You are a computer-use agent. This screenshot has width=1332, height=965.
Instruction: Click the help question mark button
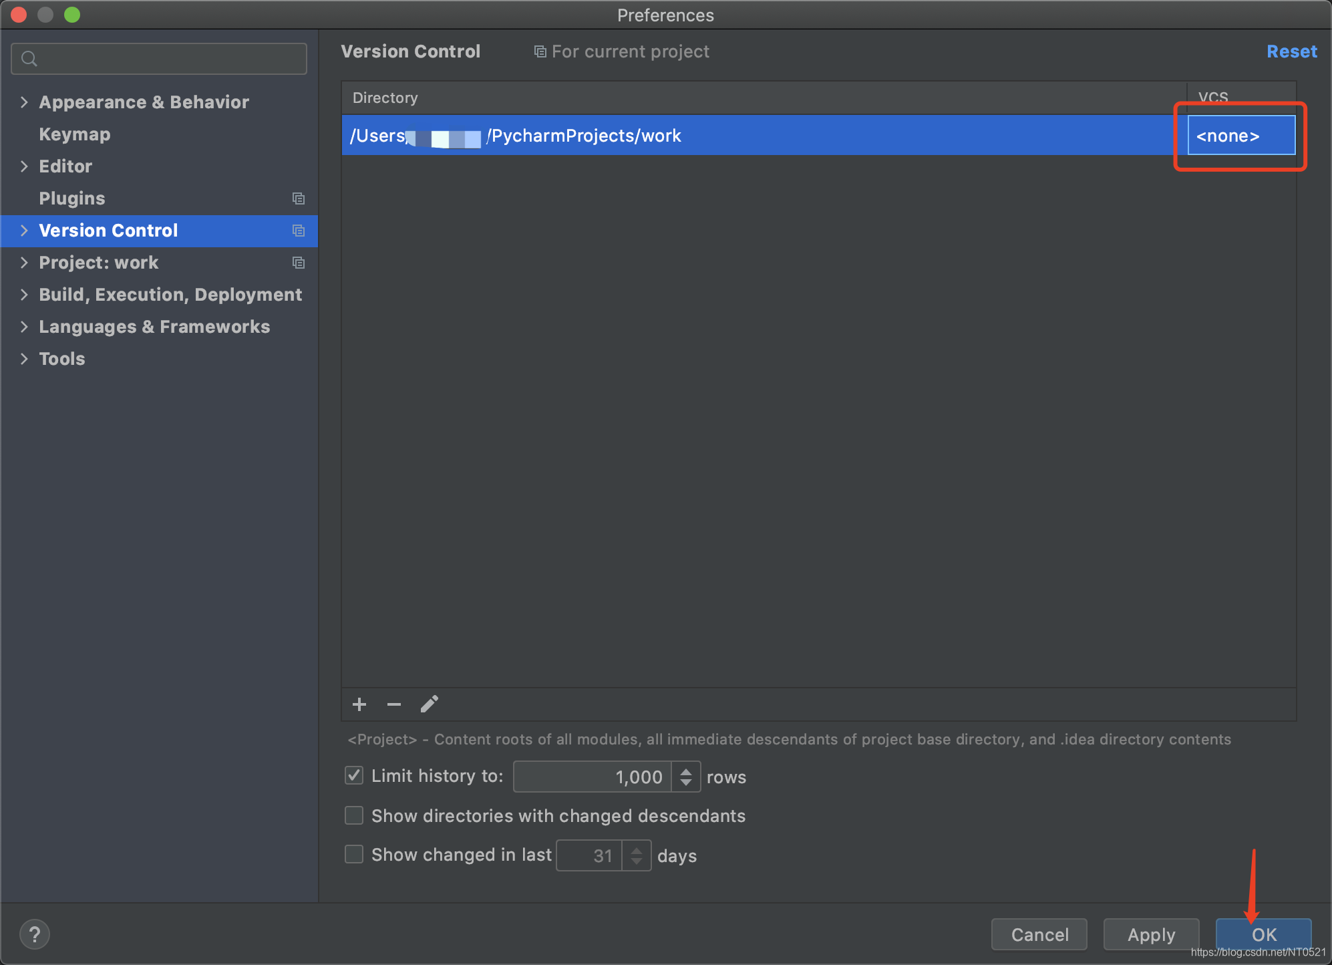[x=35, y=934]
